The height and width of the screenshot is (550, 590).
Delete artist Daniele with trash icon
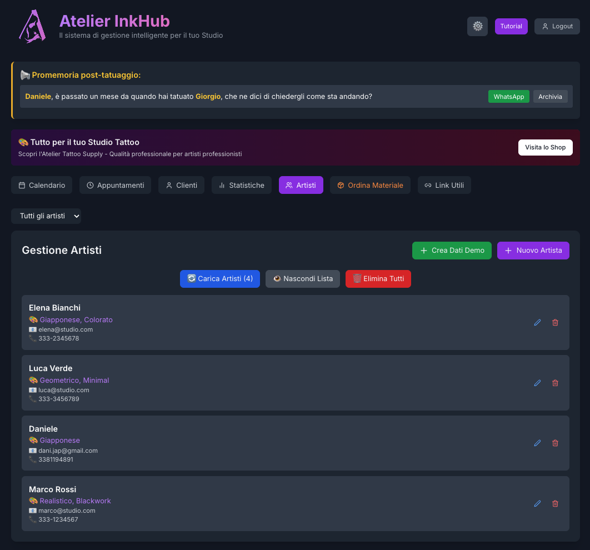pyautogui.click(x=555, y=443)
